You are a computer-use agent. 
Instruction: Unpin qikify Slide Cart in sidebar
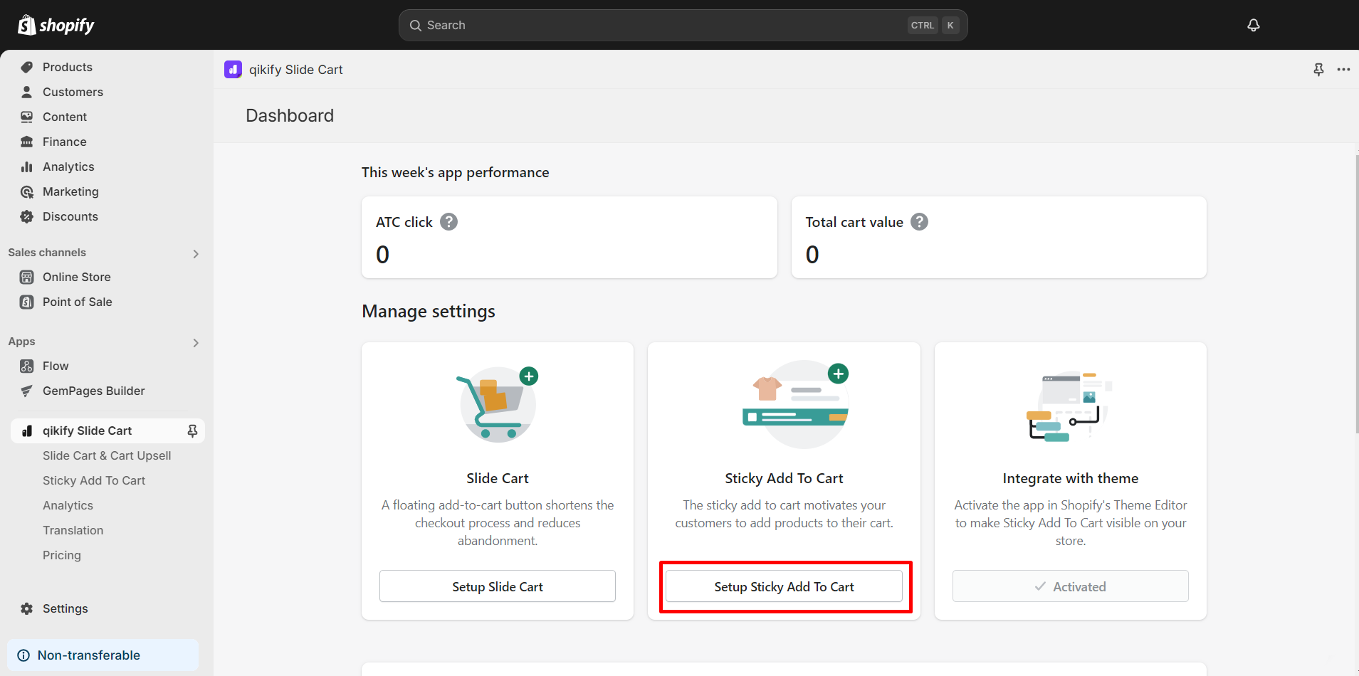[192, 431]
